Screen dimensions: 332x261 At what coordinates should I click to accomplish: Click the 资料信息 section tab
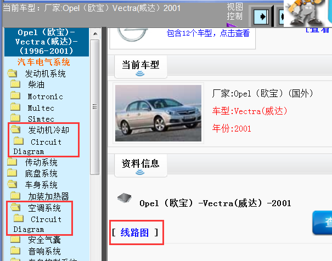(x=140, y=165)
